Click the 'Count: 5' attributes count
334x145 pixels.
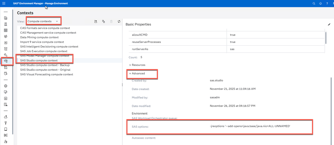(135, 57)
